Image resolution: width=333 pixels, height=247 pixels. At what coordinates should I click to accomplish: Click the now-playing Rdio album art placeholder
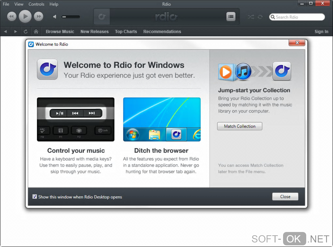pyautogui.click(x=102, y=17)
